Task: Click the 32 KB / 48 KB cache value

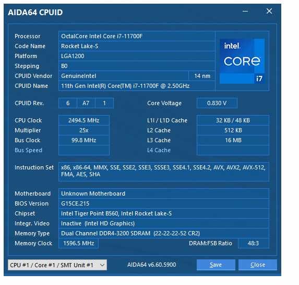Action: (233, 120)
